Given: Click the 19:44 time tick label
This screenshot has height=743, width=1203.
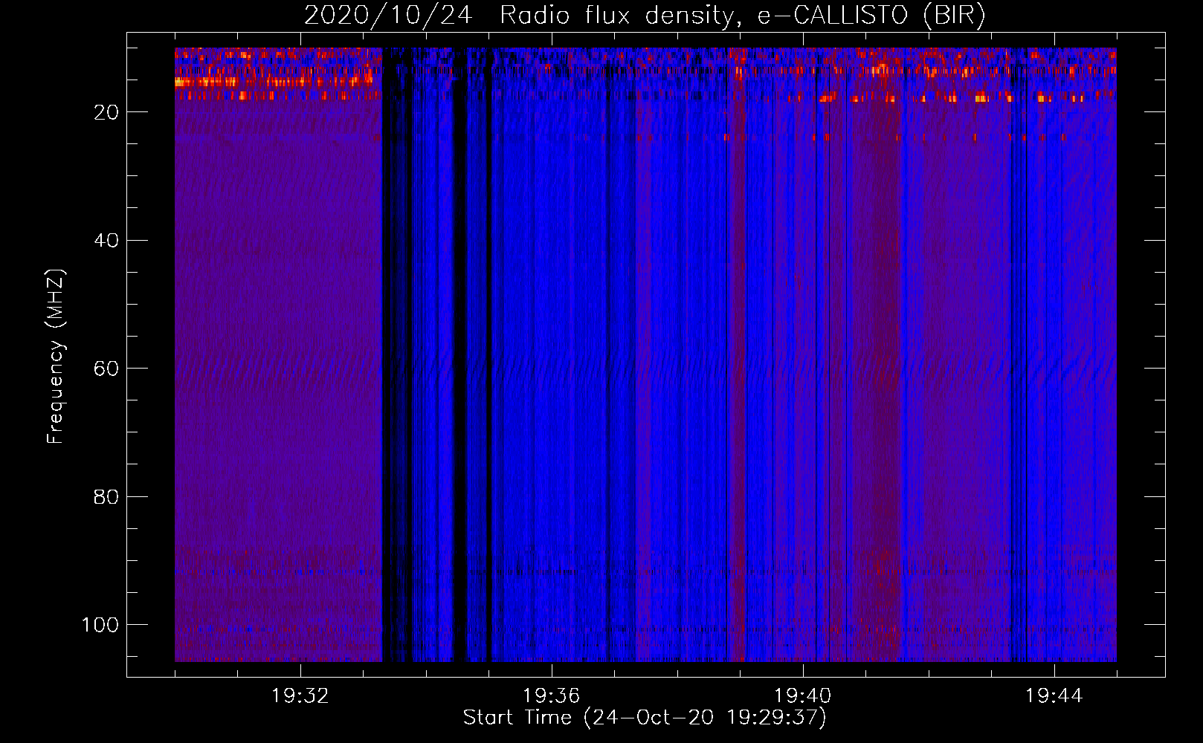Looking at the screenshot, I should click(x=1054, y=696).
